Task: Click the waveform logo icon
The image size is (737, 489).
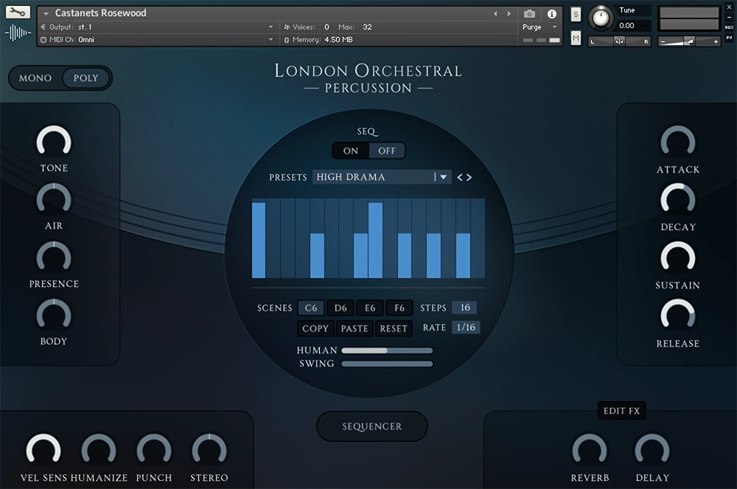Action: (18, 33)
